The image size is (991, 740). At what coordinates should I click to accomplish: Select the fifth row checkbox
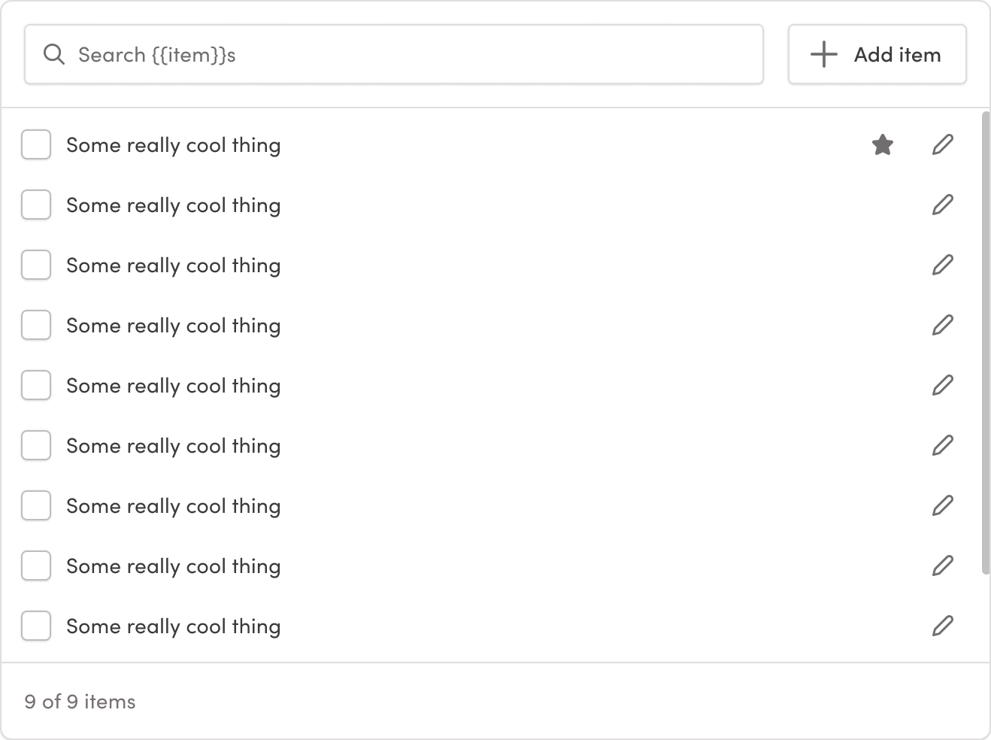(36, 385)
